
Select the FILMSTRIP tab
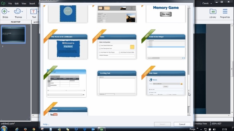tap(16, 22)
